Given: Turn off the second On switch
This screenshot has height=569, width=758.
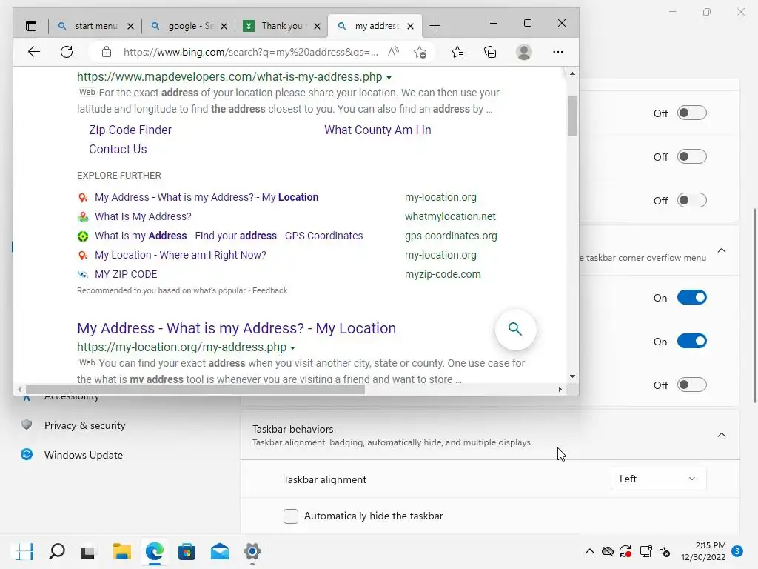Looking at the screenshot, I should click(692, 341).
